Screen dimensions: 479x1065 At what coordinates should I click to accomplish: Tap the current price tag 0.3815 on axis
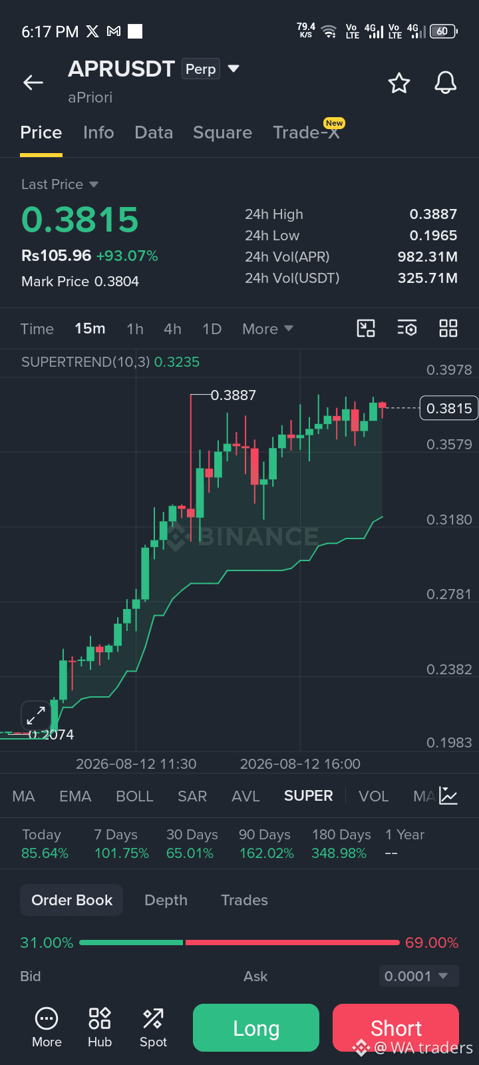[449, 408]
